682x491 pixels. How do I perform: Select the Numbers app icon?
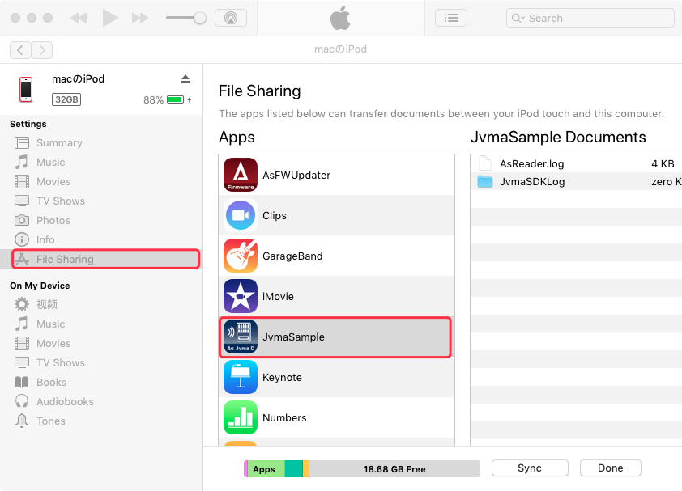240,417
